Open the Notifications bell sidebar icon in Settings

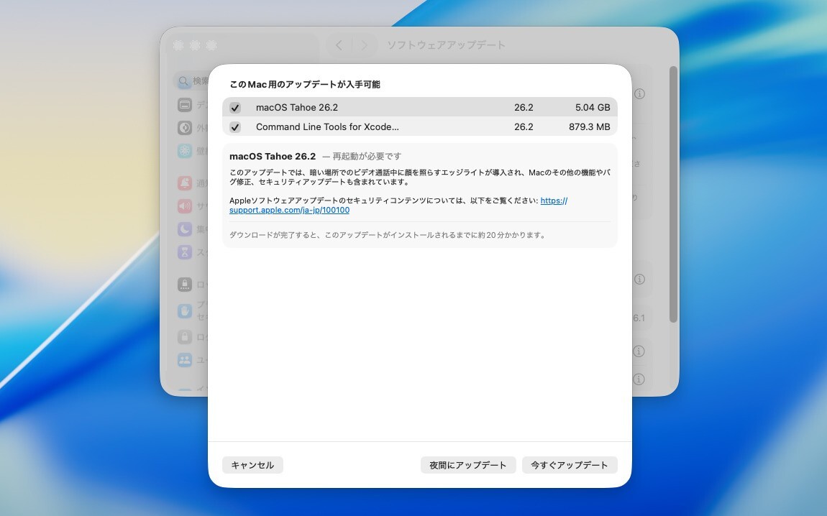(x=185, y=183)
